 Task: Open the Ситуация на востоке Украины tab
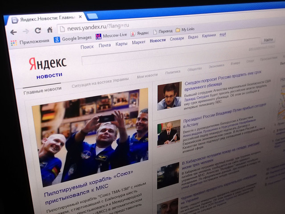click(x=100, y=82)
